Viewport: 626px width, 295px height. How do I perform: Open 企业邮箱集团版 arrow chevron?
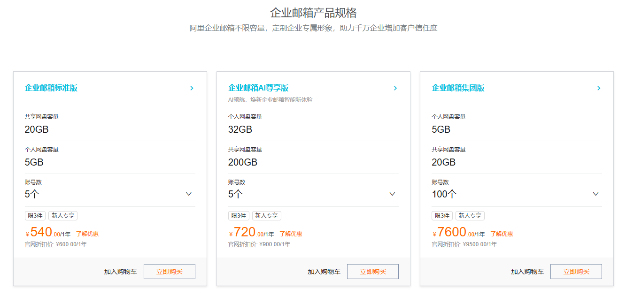[599, 88]
